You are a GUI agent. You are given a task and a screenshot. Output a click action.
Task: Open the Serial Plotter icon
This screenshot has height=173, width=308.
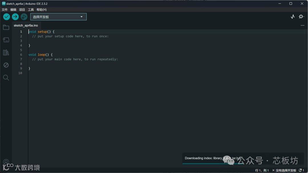[293, 17]
